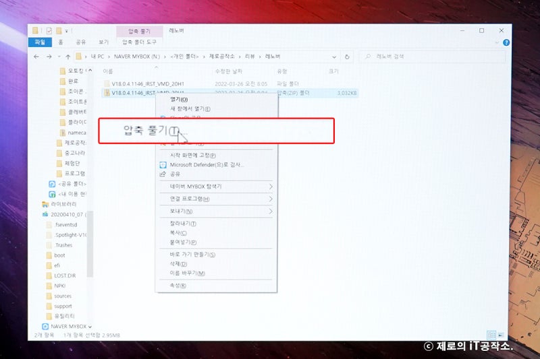
Task: Open the 공유 ribbon tab
Action: pos(80,42)
